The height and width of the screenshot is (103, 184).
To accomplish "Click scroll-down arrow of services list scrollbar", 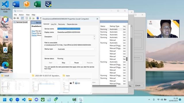I will [131, 80].
